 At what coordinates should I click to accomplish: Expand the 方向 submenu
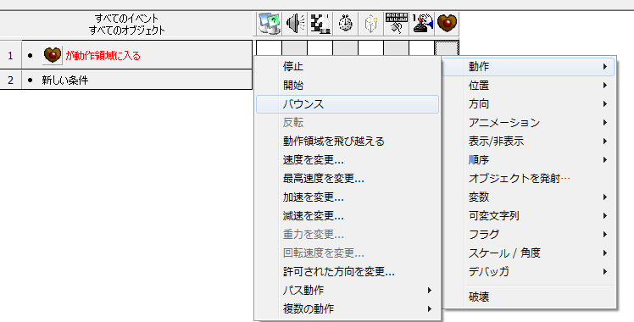[x=528, y=104]
